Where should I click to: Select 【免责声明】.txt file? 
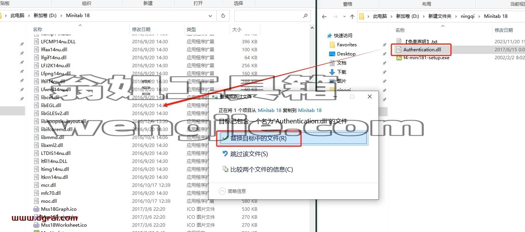[x=420, y=41]
